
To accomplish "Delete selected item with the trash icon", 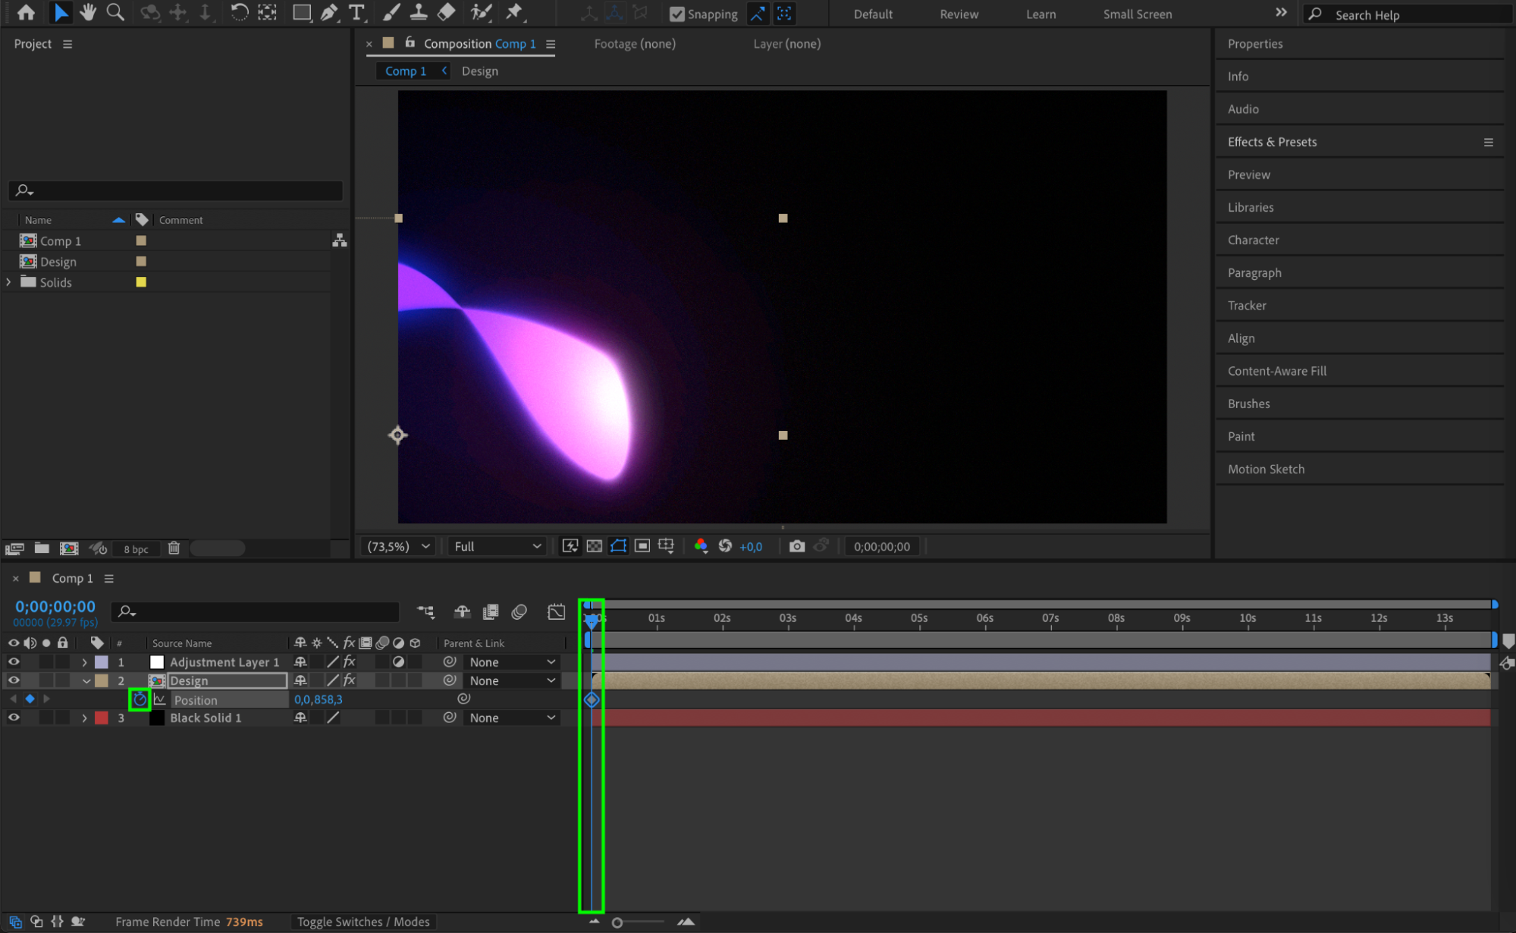I will point(174,548).
